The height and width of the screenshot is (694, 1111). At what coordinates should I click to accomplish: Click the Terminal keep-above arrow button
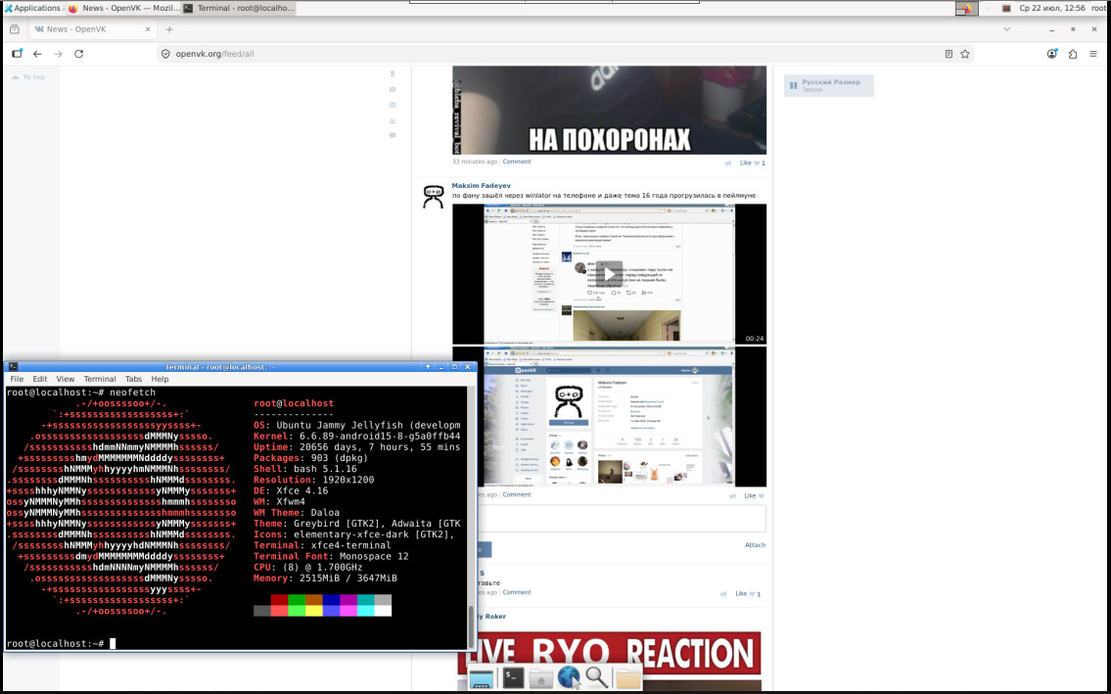428,366
